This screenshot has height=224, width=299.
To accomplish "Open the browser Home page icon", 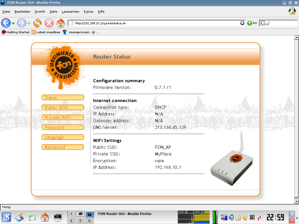I will 61,23.
